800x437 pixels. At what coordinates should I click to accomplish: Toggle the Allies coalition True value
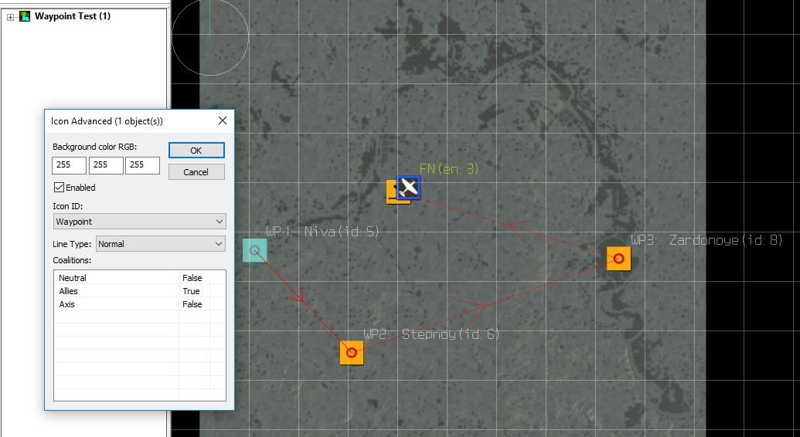tap(191, 291)
